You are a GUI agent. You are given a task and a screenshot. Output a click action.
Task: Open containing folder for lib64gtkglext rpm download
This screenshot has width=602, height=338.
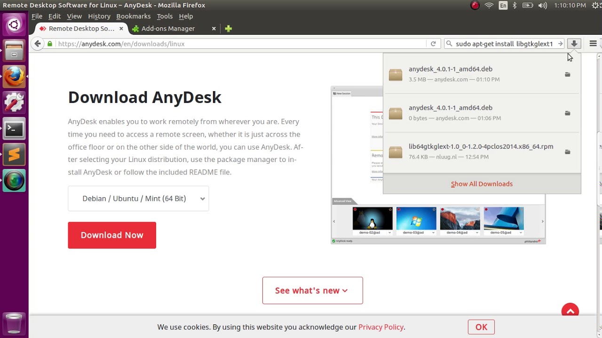[568, 152]
